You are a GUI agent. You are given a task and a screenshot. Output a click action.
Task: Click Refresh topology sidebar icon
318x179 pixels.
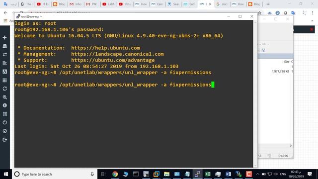point(4,89)
